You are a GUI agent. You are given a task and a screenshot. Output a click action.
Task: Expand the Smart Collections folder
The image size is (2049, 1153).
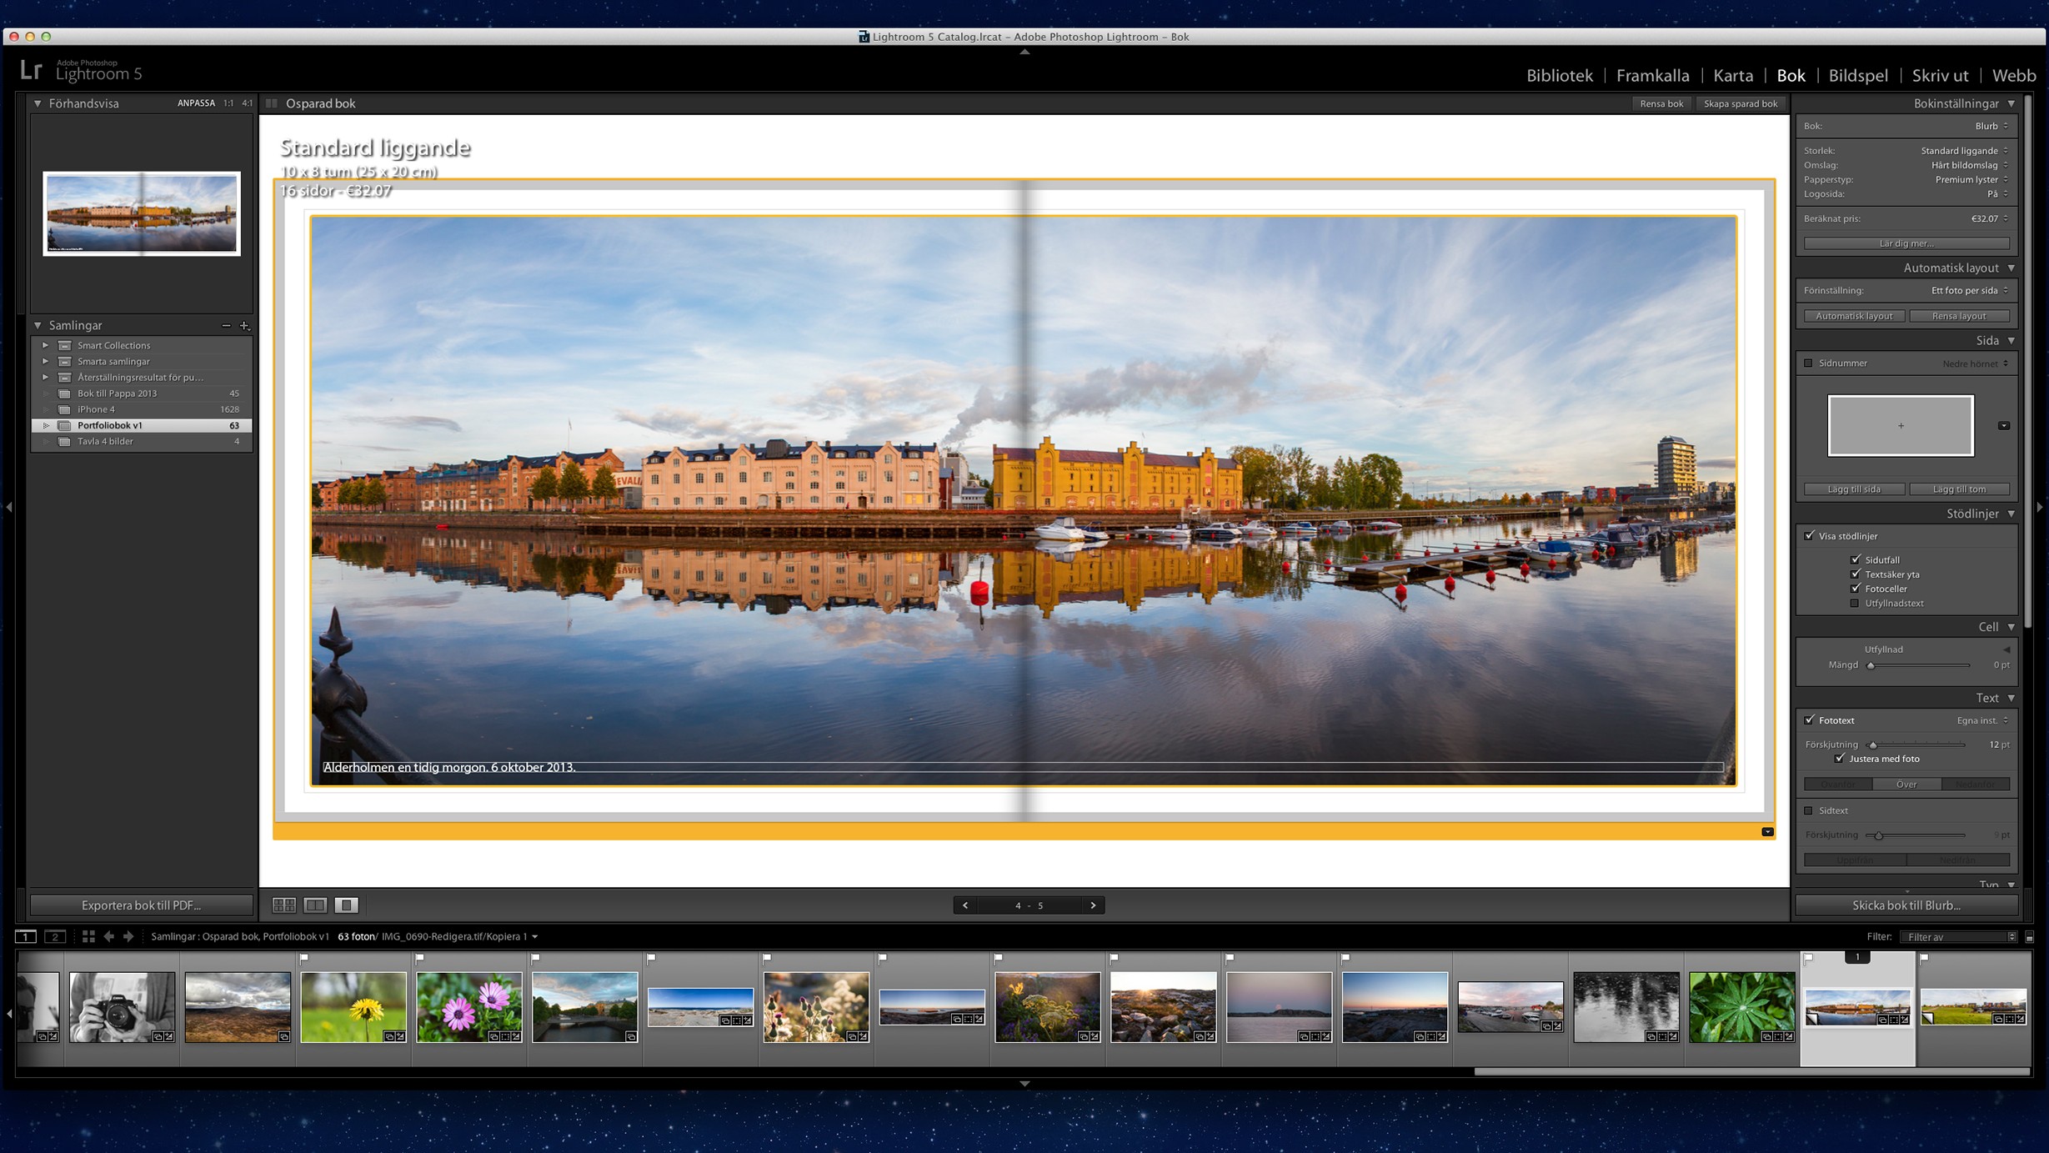(x=45, y=345)
